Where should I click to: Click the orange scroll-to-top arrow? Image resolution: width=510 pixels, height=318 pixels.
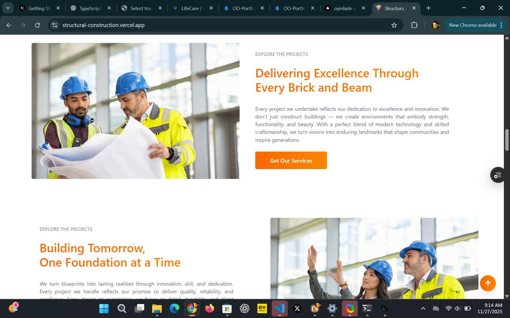[x=487, y=283]
